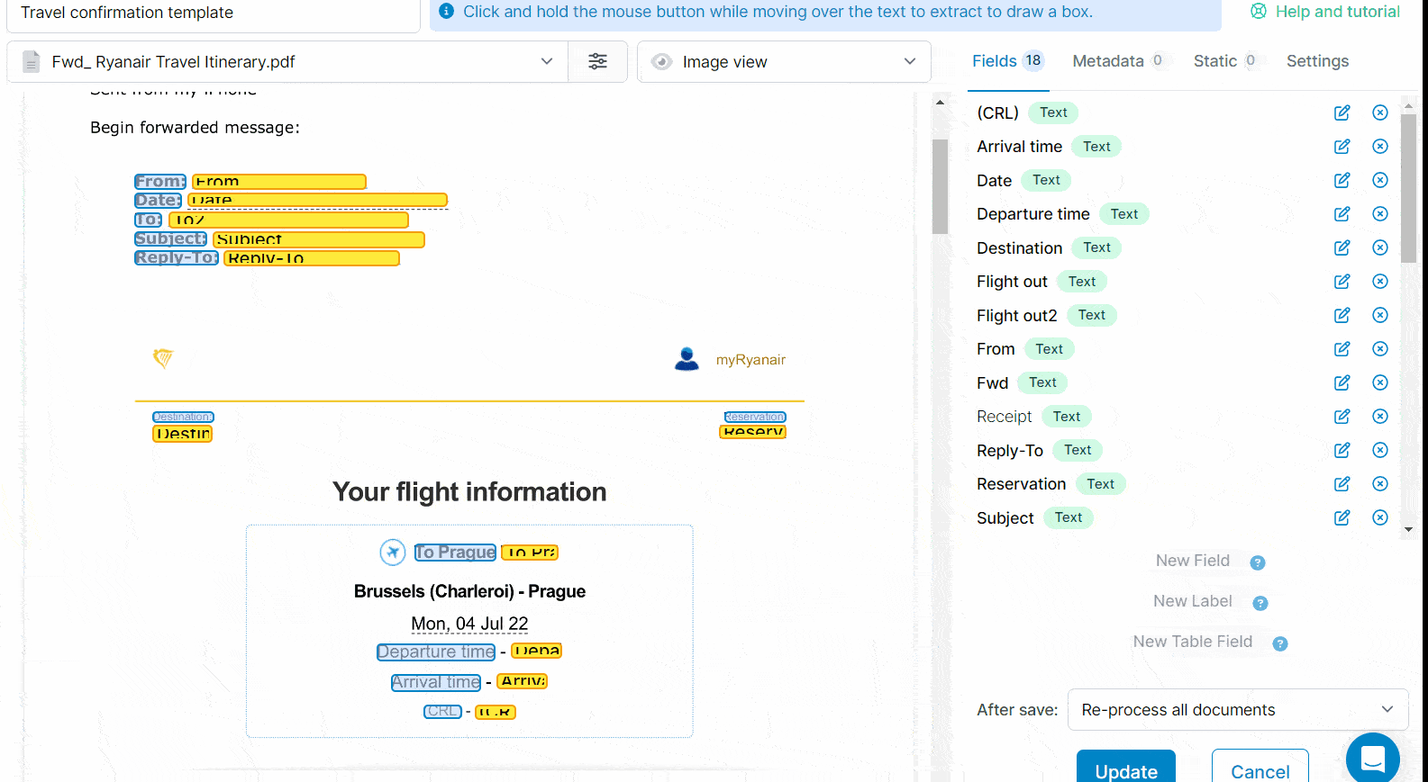Open document filter settings sliders icon
The image size is (1428, 782).
tap(597, 61)
